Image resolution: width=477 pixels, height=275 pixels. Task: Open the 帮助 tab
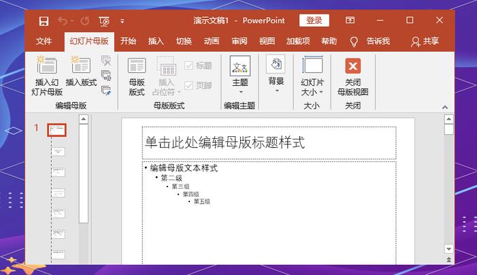click(x=329, y=41)
